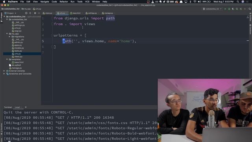252x142 pixels.
Task: Click the volume icon in menu bar
Action: [x=200, y=2]
